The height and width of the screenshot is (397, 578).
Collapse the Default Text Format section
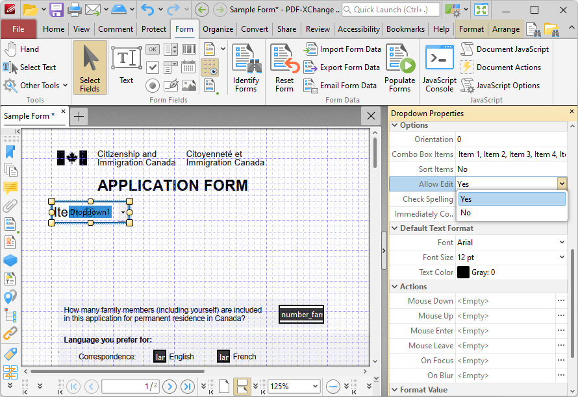pos(394,228)
